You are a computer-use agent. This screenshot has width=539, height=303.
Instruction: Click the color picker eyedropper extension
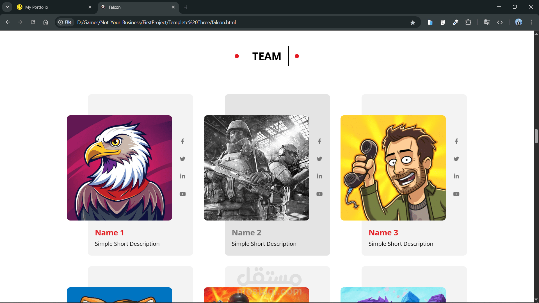455,22
